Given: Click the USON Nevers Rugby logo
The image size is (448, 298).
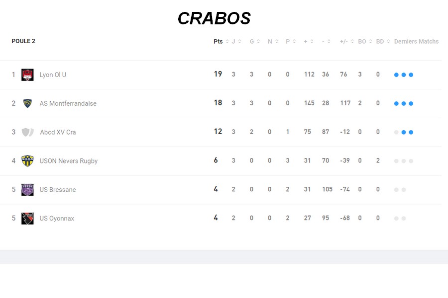Looking at the screenshot, I should pos(27,161).
